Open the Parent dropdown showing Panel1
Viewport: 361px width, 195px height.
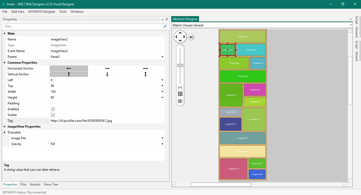pos(162,57)
